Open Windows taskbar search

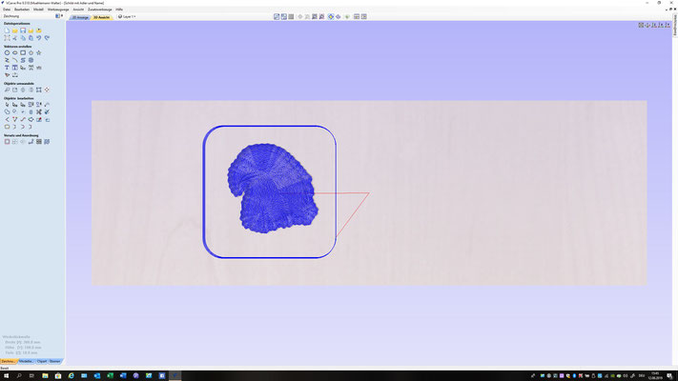[19, 376]
